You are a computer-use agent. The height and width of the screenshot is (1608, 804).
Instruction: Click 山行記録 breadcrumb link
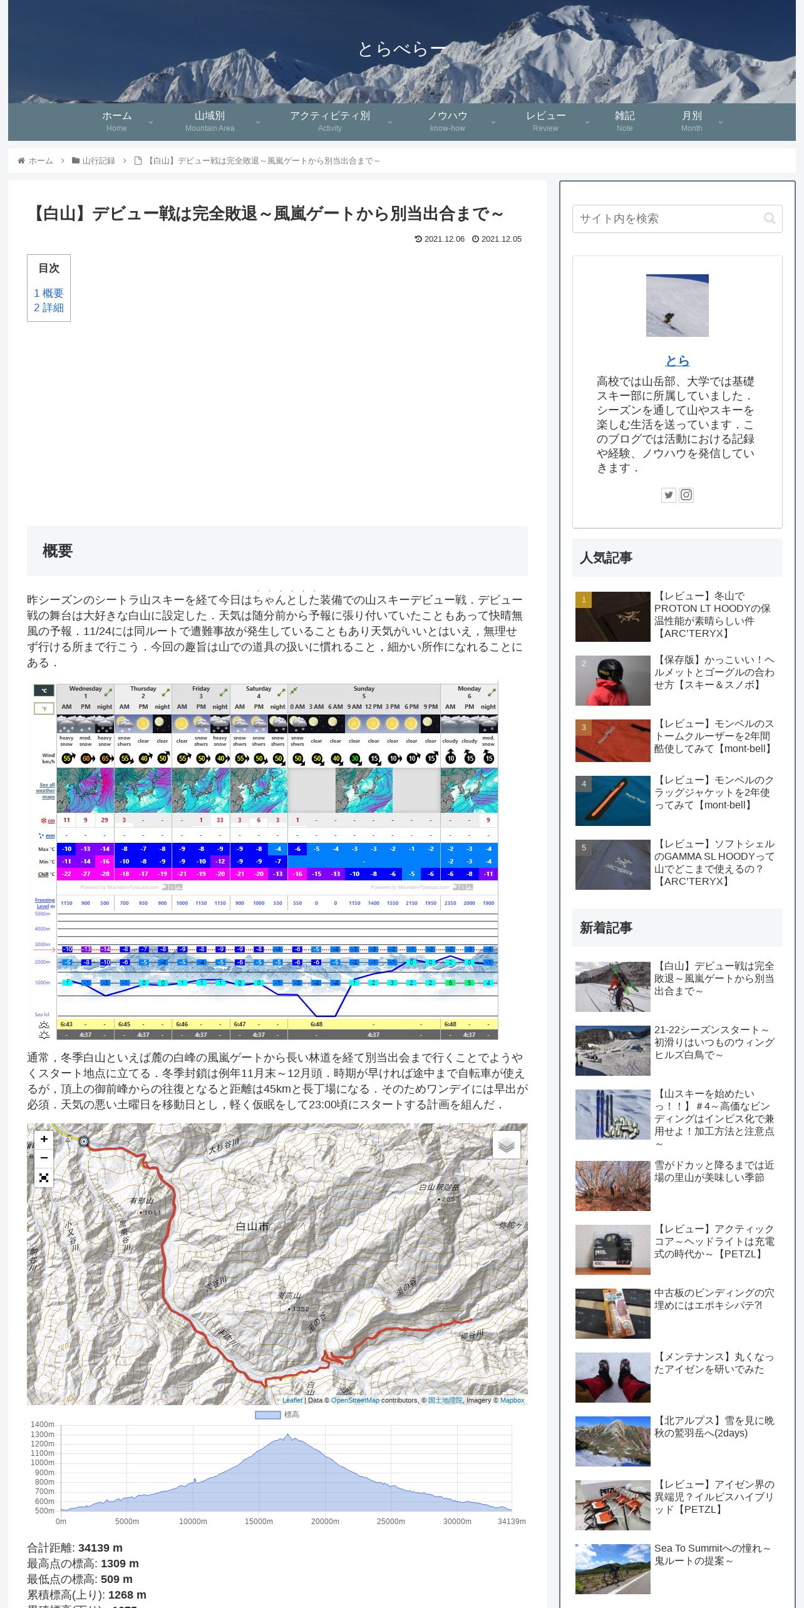tap(99, 161)
